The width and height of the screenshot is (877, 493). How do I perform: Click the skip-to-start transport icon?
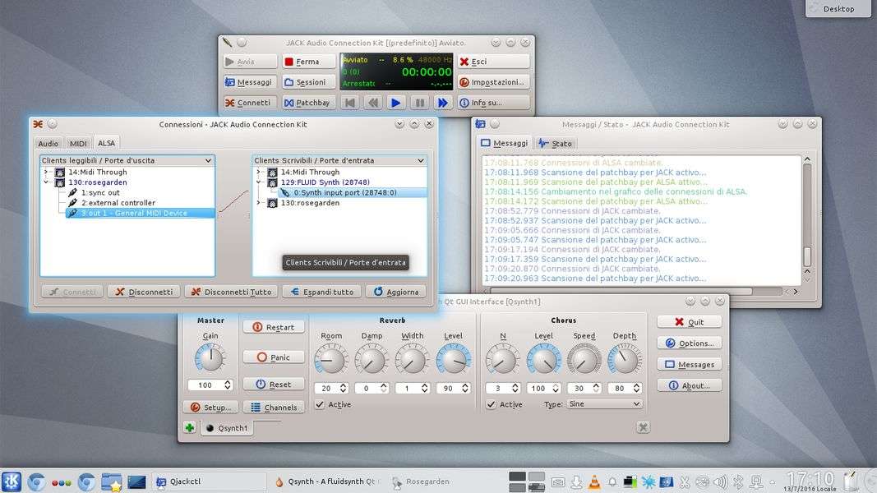click(x=349, y=103)
